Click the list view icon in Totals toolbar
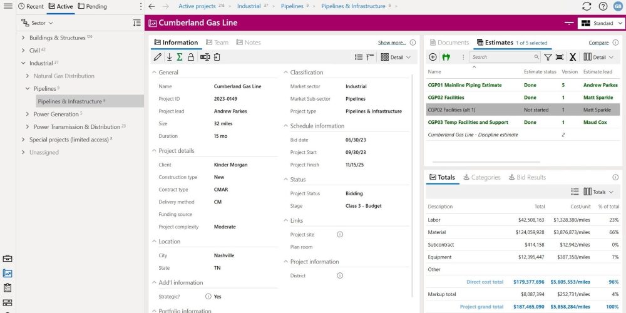 (x=575, y=192)
